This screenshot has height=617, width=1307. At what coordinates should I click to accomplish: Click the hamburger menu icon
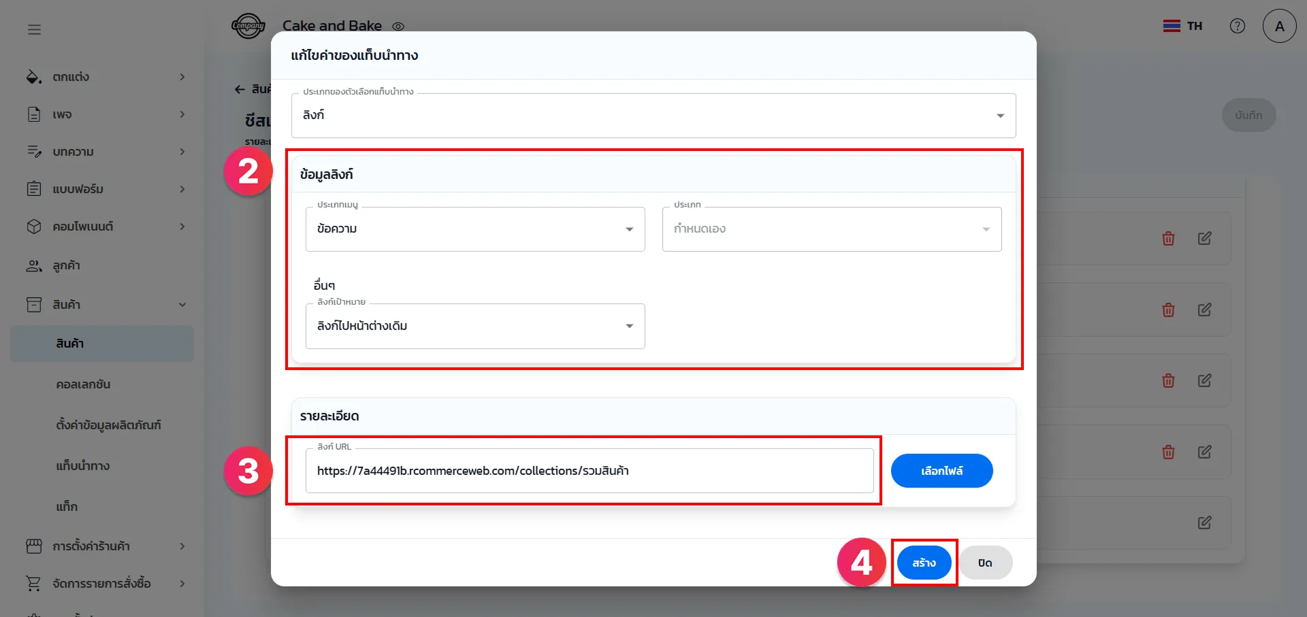tap(34, 29)
